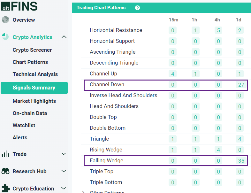Open the On-chain Data page
Viewport: 251px width, 193px height.
[30, 113]
